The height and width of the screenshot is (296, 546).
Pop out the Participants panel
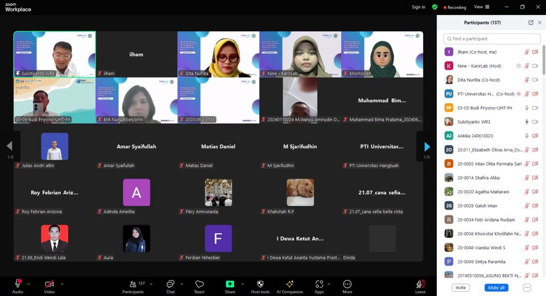pyautogui.click(x=531, y=23)
